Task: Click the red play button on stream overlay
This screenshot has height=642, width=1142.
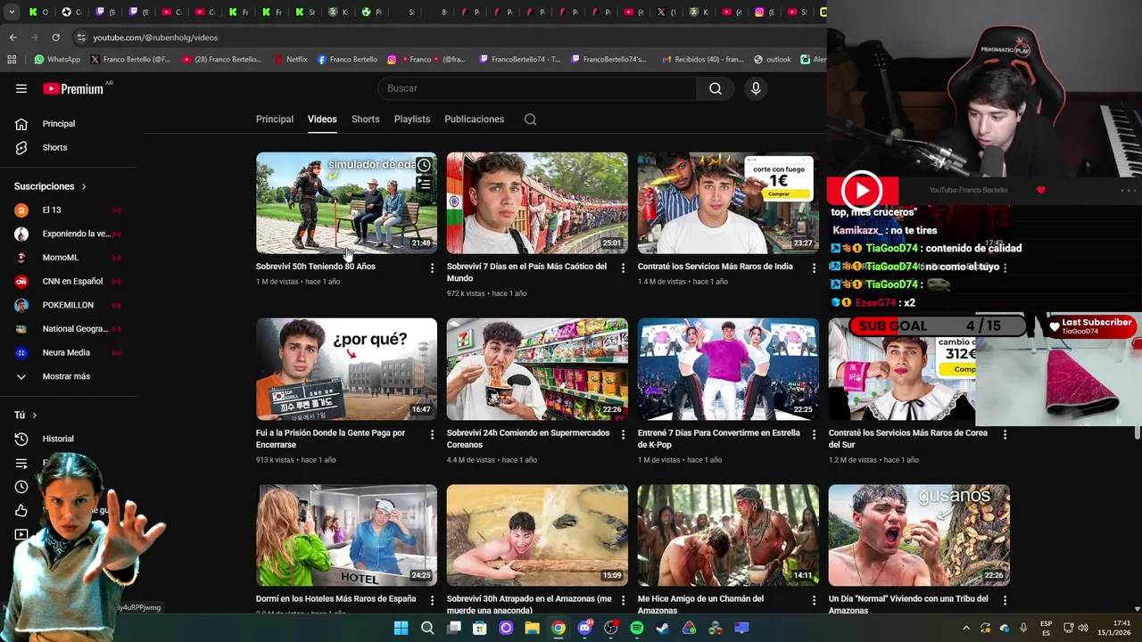Action: tap(861, 190)
